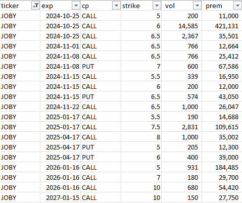Image resolution: width=242 pixels, height=203 pixels.
Task: Select the volume cell 14,585
Action: click(181, 26)
